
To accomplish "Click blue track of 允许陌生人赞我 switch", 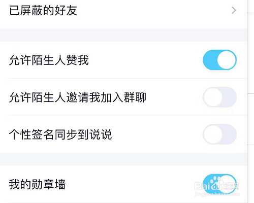I will (x=210, y=60).
